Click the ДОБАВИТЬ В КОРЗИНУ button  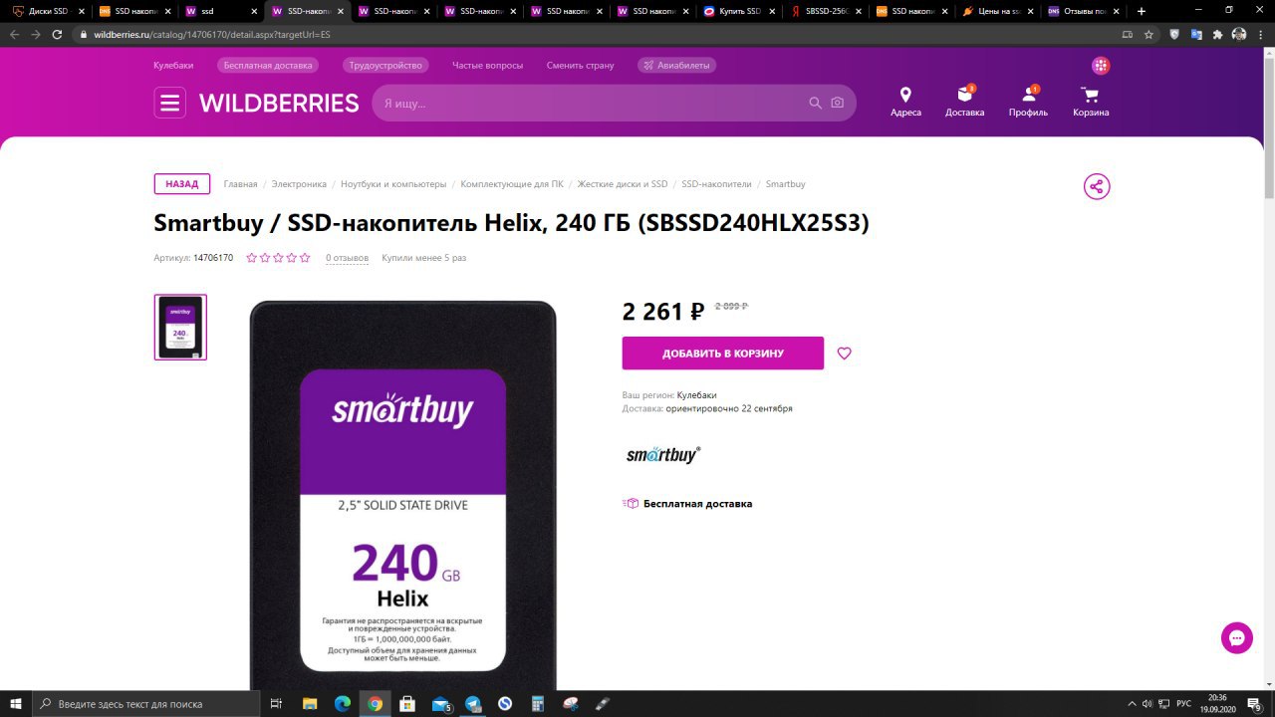pos(723,354)
